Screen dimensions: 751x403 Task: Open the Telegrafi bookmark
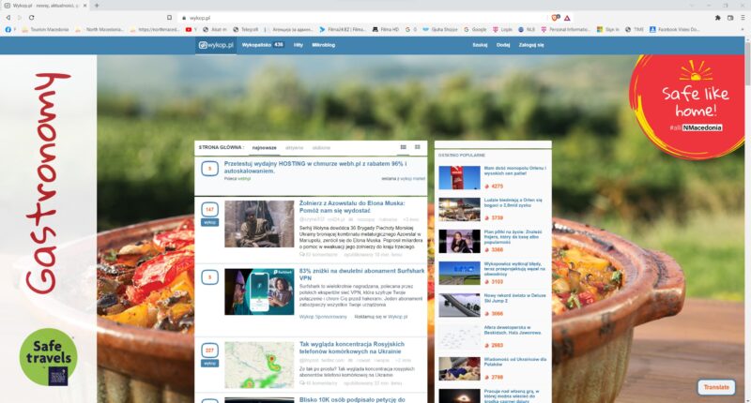pyautogui.click(x=246, y=29)
